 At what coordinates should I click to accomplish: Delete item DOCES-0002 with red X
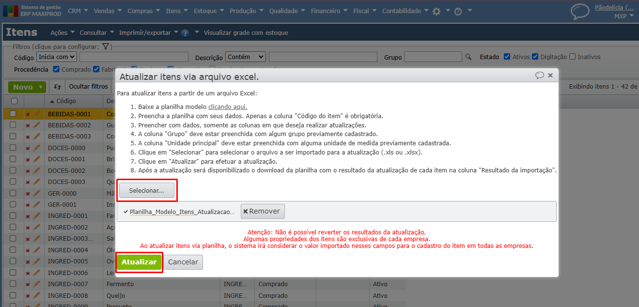(28, 171)
